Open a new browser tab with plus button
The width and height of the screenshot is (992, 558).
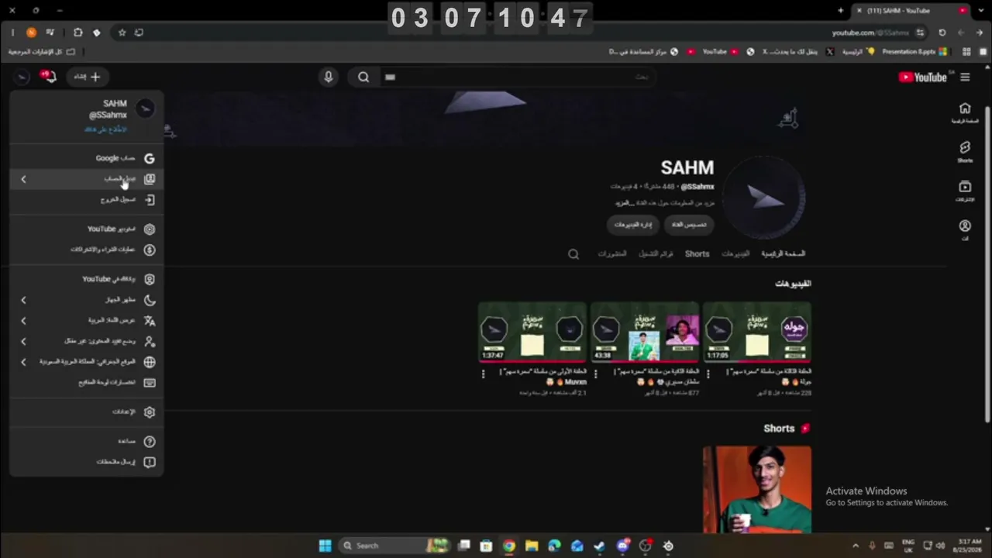[x=841, y=11]
